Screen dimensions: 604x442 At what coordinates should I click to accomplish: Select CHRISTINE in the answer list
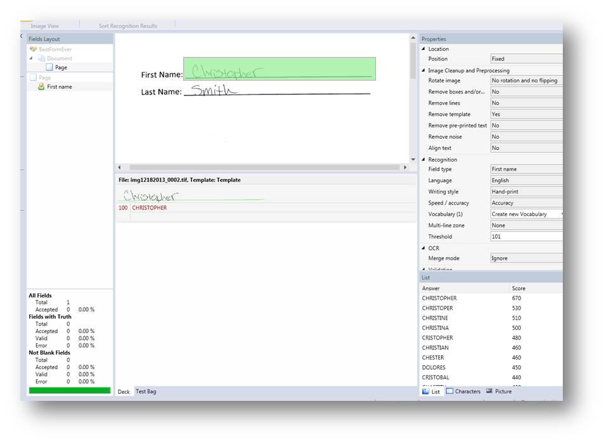click(435, 318)
